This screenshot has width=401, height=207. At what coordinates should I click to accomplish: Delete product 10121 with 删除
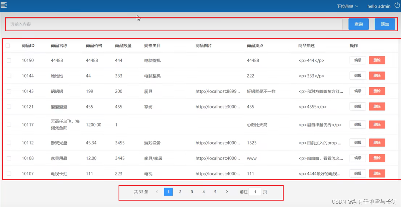point(377,106)
